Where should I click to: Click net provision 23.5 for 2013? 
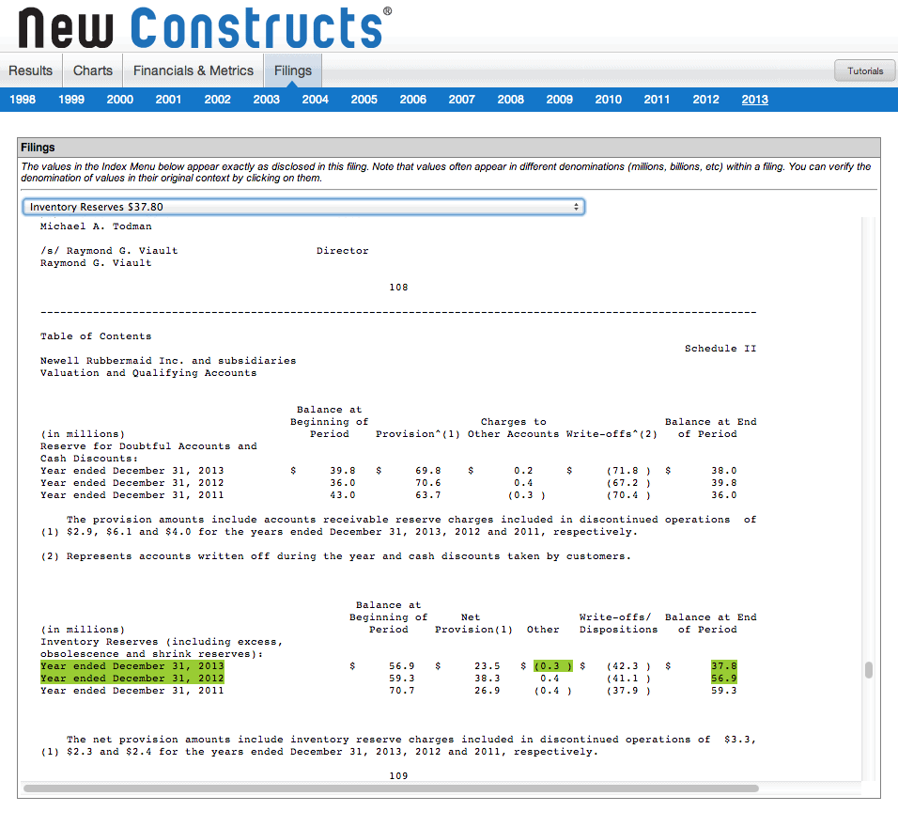click(x=487, y=666)
